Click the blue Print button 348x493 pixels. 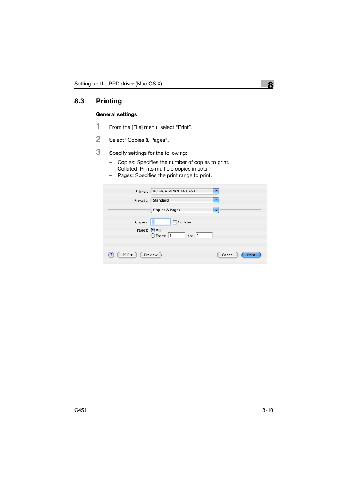(x=251, y=255)
